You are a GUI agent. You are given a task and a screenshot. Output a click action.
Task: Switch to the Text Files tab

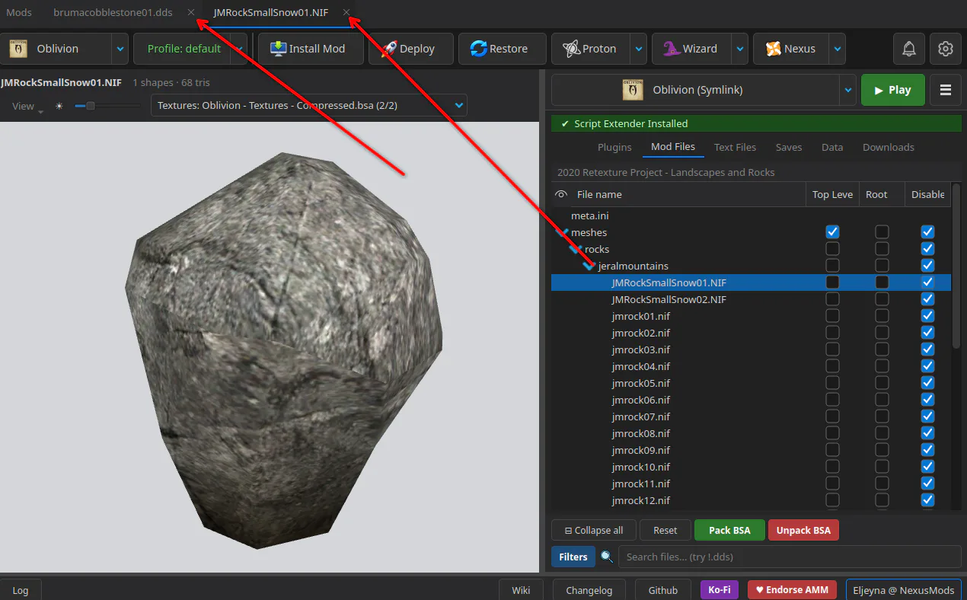pos(735,147)
